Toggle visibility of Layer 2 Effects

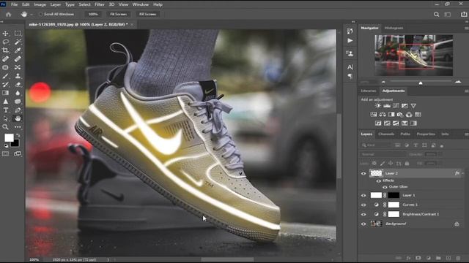tap(379, 180)
